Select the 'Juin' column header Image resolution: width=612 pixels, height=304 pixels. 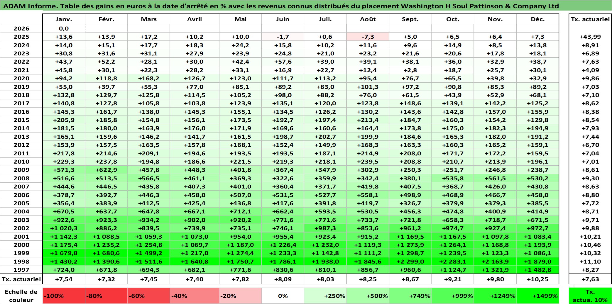point(283,19)
